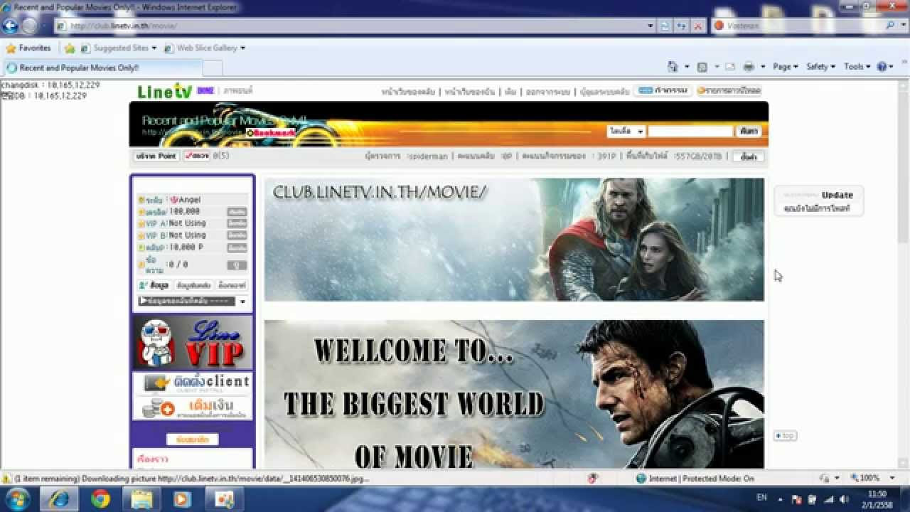Click the settings button at right of info bar

(x=749, y=156)
